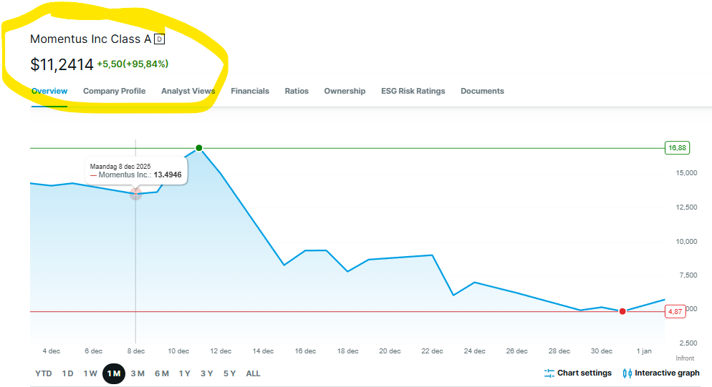This screenshot has height=387, width=712.
Task: Click the red low-point marker dot
Action: [x=622, y=311]
